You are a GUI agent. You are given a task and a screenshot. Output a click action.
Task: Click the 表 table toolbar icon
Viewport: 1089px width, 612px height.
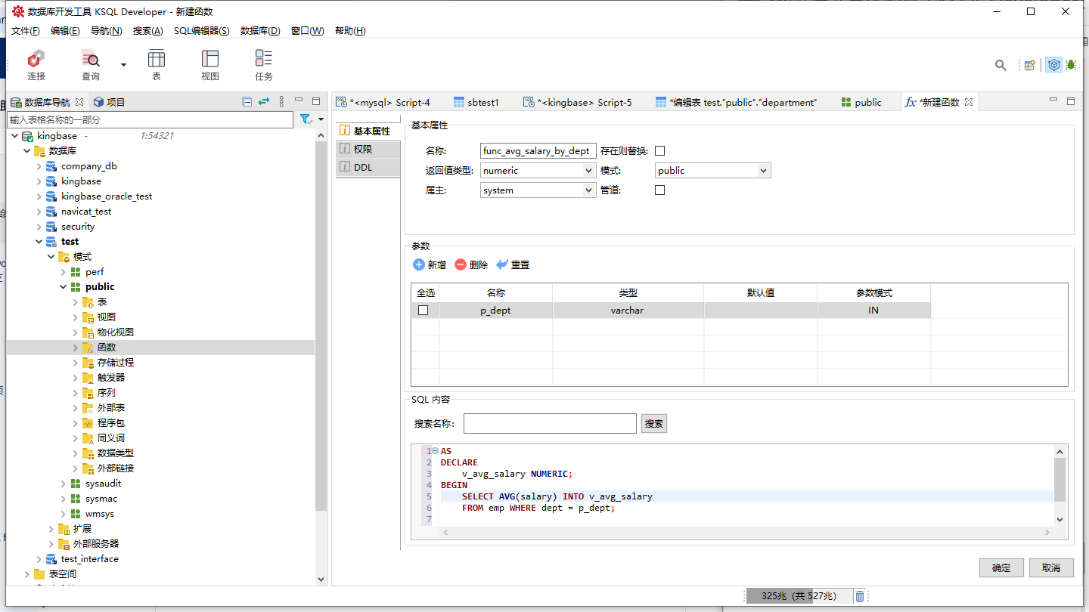point(157,59)
